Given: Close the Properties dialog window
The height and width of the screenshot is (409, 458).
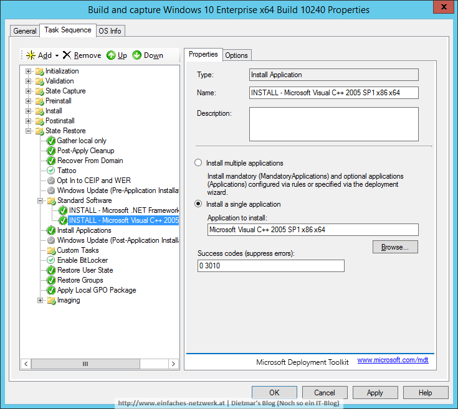Looking at the screenshot, I should [x=443, y=7].
